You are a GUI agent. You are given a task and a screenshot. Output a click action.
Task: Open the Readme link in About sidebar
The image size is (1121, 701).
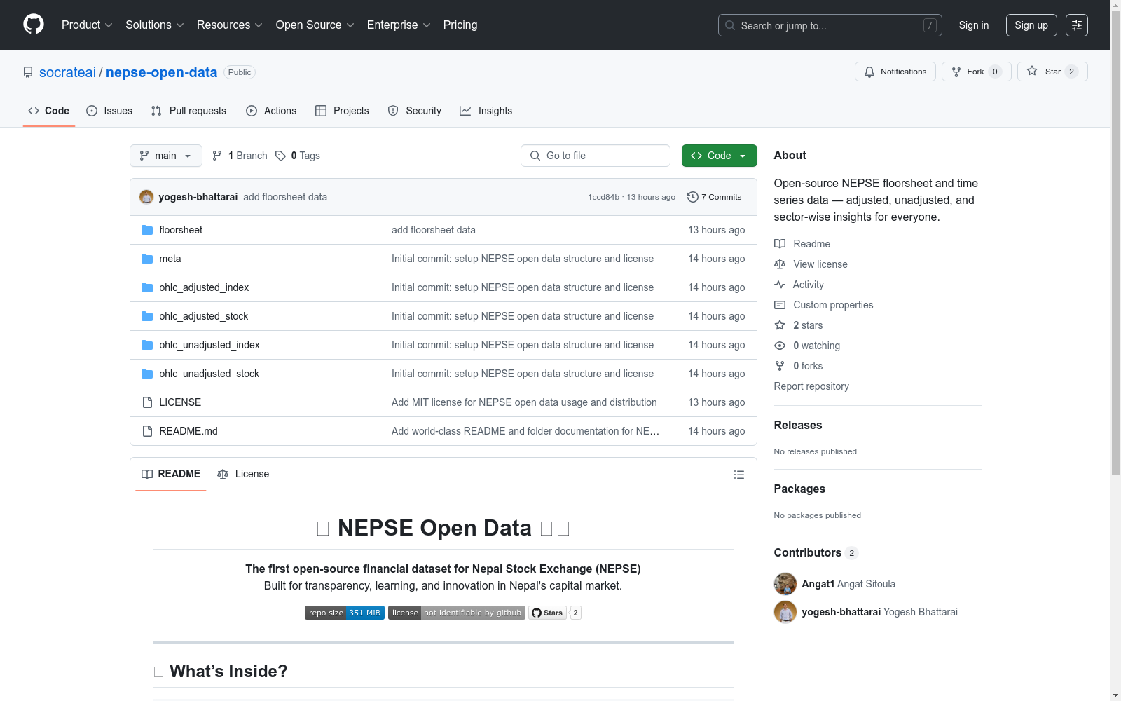tap(802, 244)
